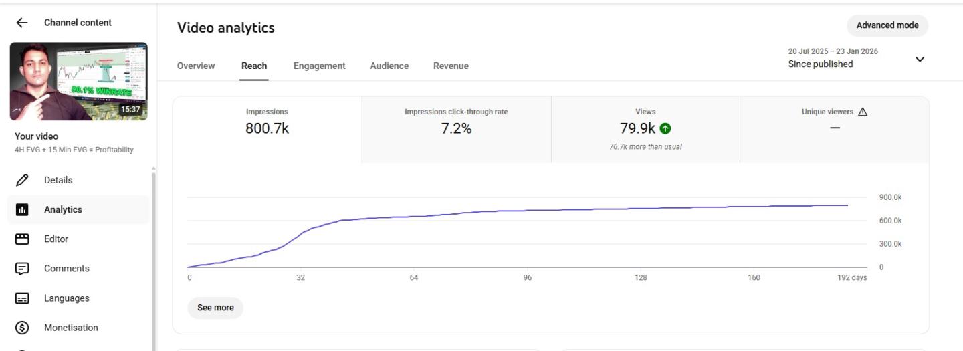Click the Comments speech bubble icon
Viewport: 963px width, 351px height.
pos(22,269)
